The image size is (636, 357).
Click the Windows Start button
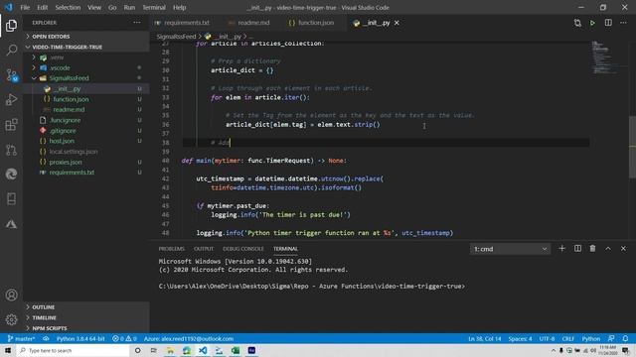tap(8, 350)
